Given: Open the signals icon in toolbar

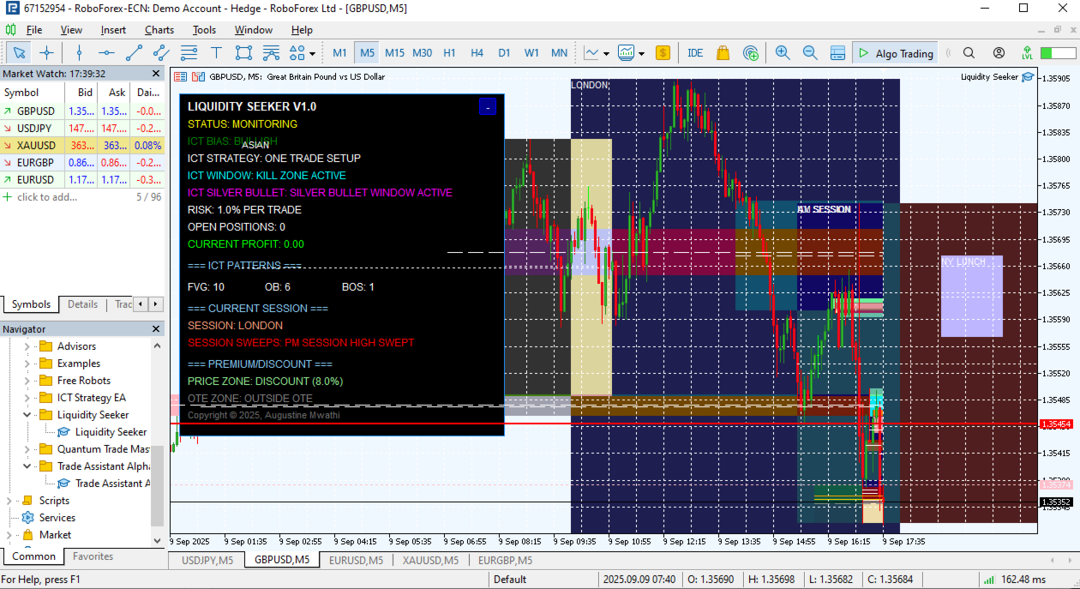Looking at the screenshot, I should coord(750,52).
